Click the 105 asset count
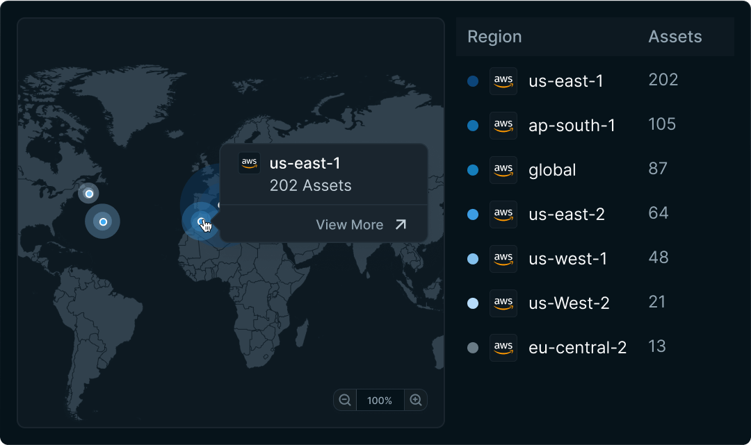Screen dimensions: 751x445 coord(662,124)
